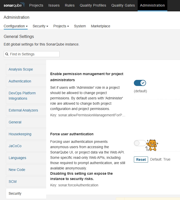This screenshot has height=200, width=180.
Task: Open External Analyzers settings
Action: point(26,110)
